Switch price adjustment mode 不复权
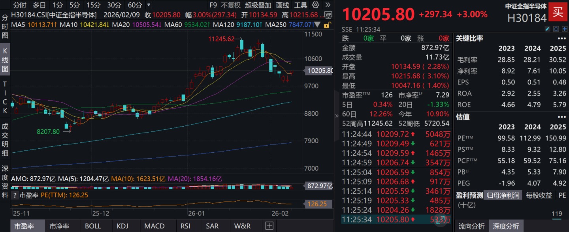Viewport: 569px width, 232px height. 231,5
